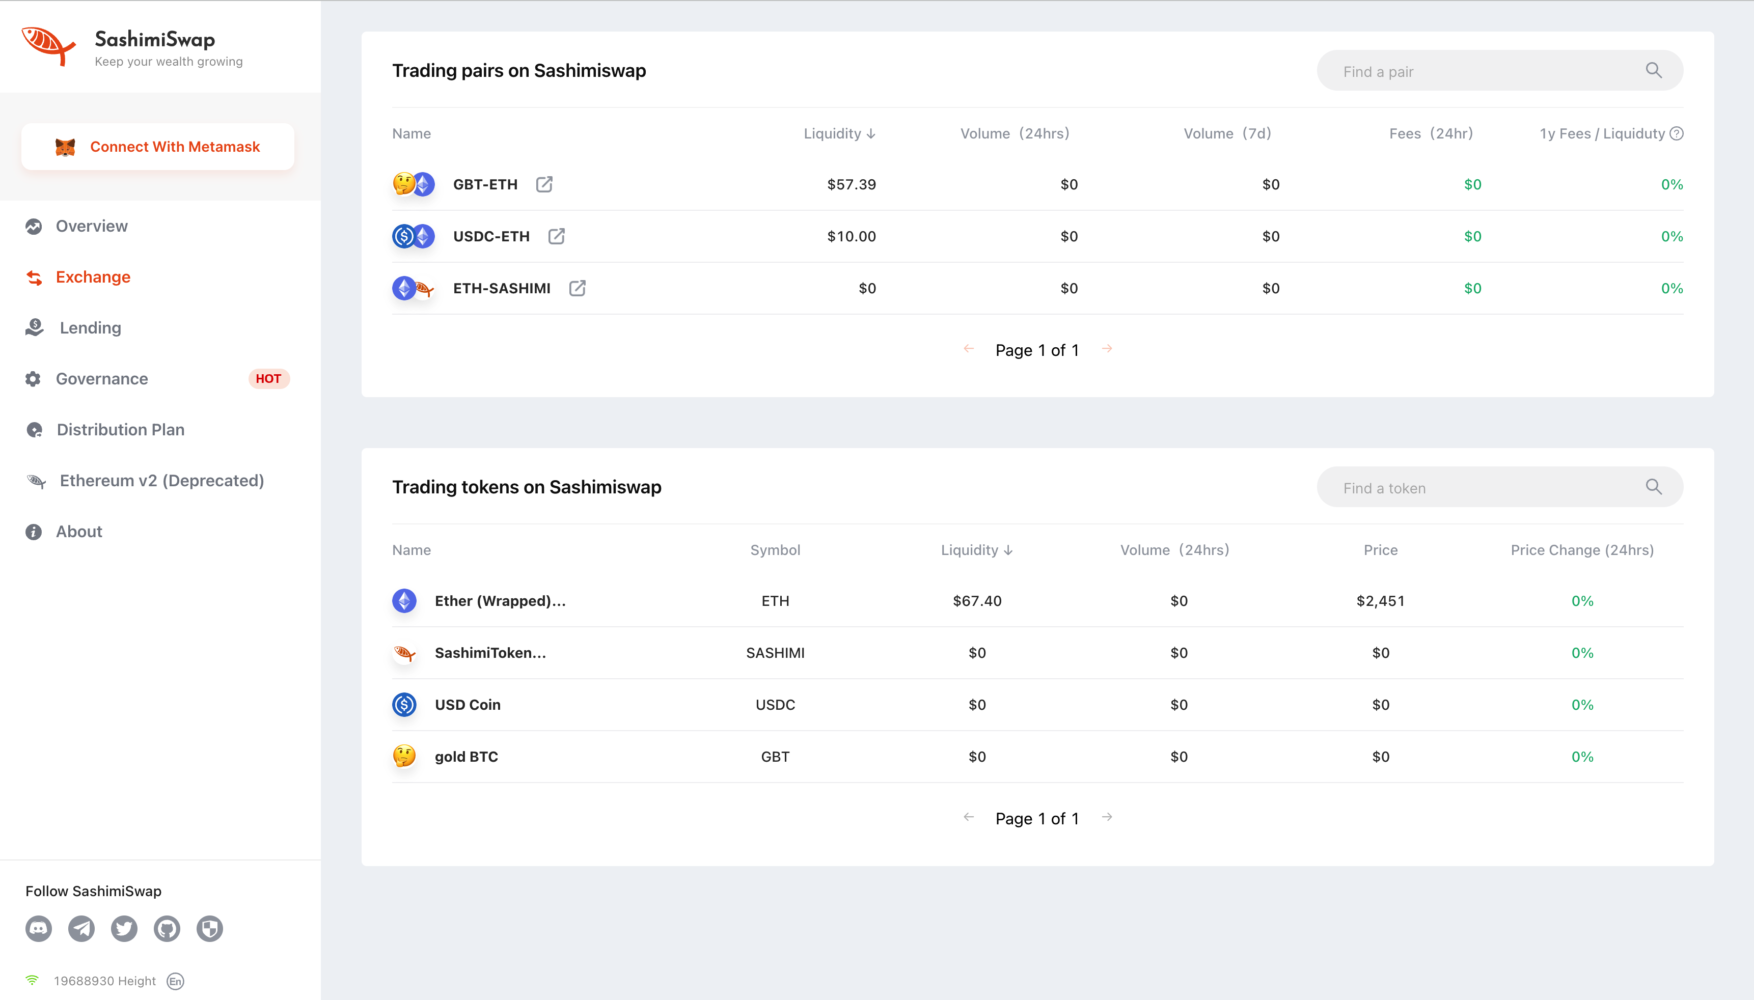Click the $57.39 liquidity value
This screenshot has height=1000, width=1754.
tap(851, 184)
